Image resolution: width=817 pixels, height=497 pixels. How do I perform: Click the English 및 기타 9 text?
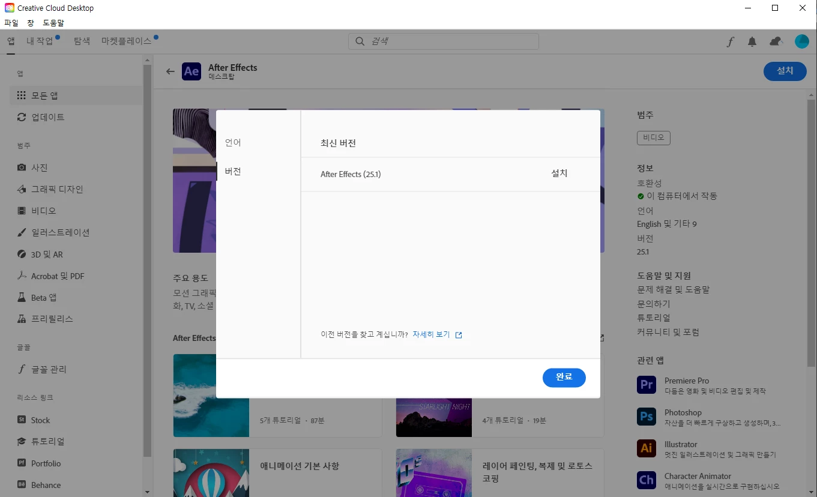tap(667, 224)
